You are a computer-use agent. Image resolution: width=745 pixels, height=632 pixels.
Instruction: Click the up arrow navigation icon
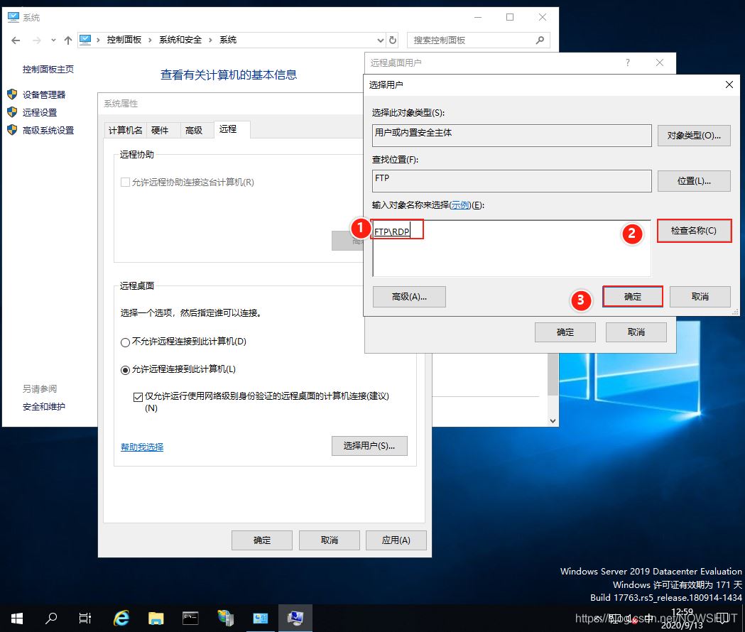68,40
